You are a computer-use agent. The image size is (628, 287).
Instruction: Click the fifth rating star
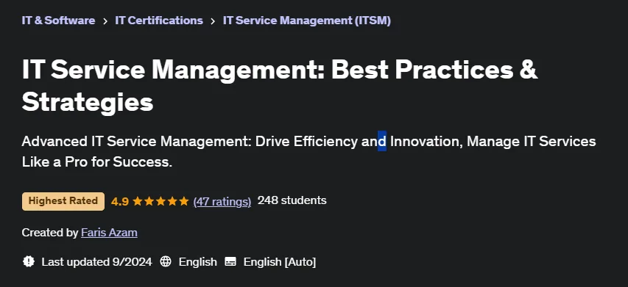184,201
